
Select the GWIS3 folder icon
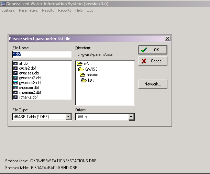(x=81, y=69)
